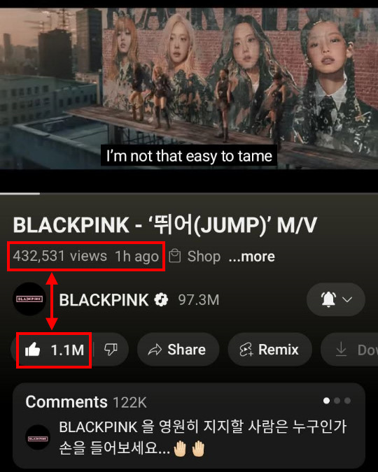Open the BLACKPINK channel avatar
Screen dimensions: 378x472
click(29, 299)
